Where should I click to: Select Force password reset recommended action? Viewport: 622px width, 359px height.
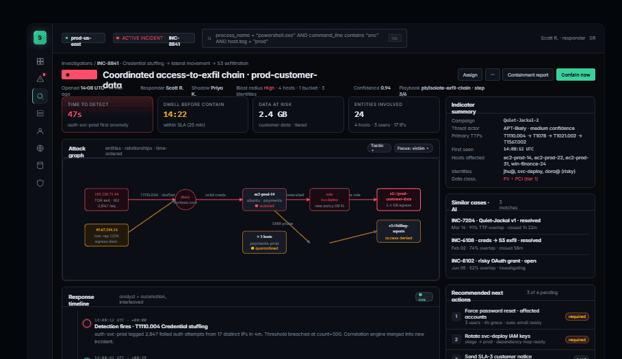[x=520, y=316]
